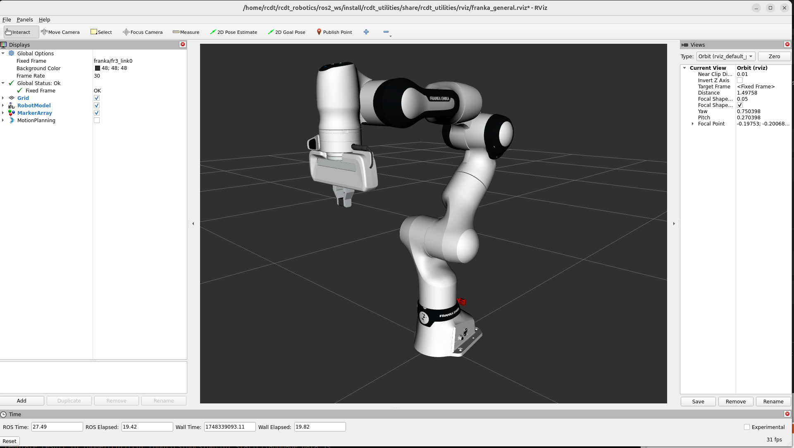The width and height of the screenshot is (794, 448).
Task: Select the Focus Camera tool
Action: (143, 32)
